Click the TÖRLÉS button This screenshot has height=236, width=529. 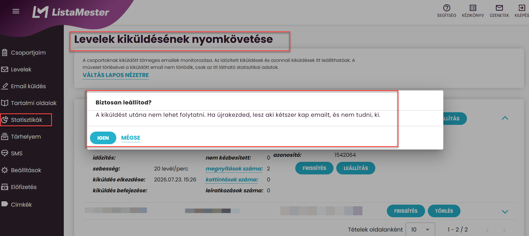coord(444,211)
